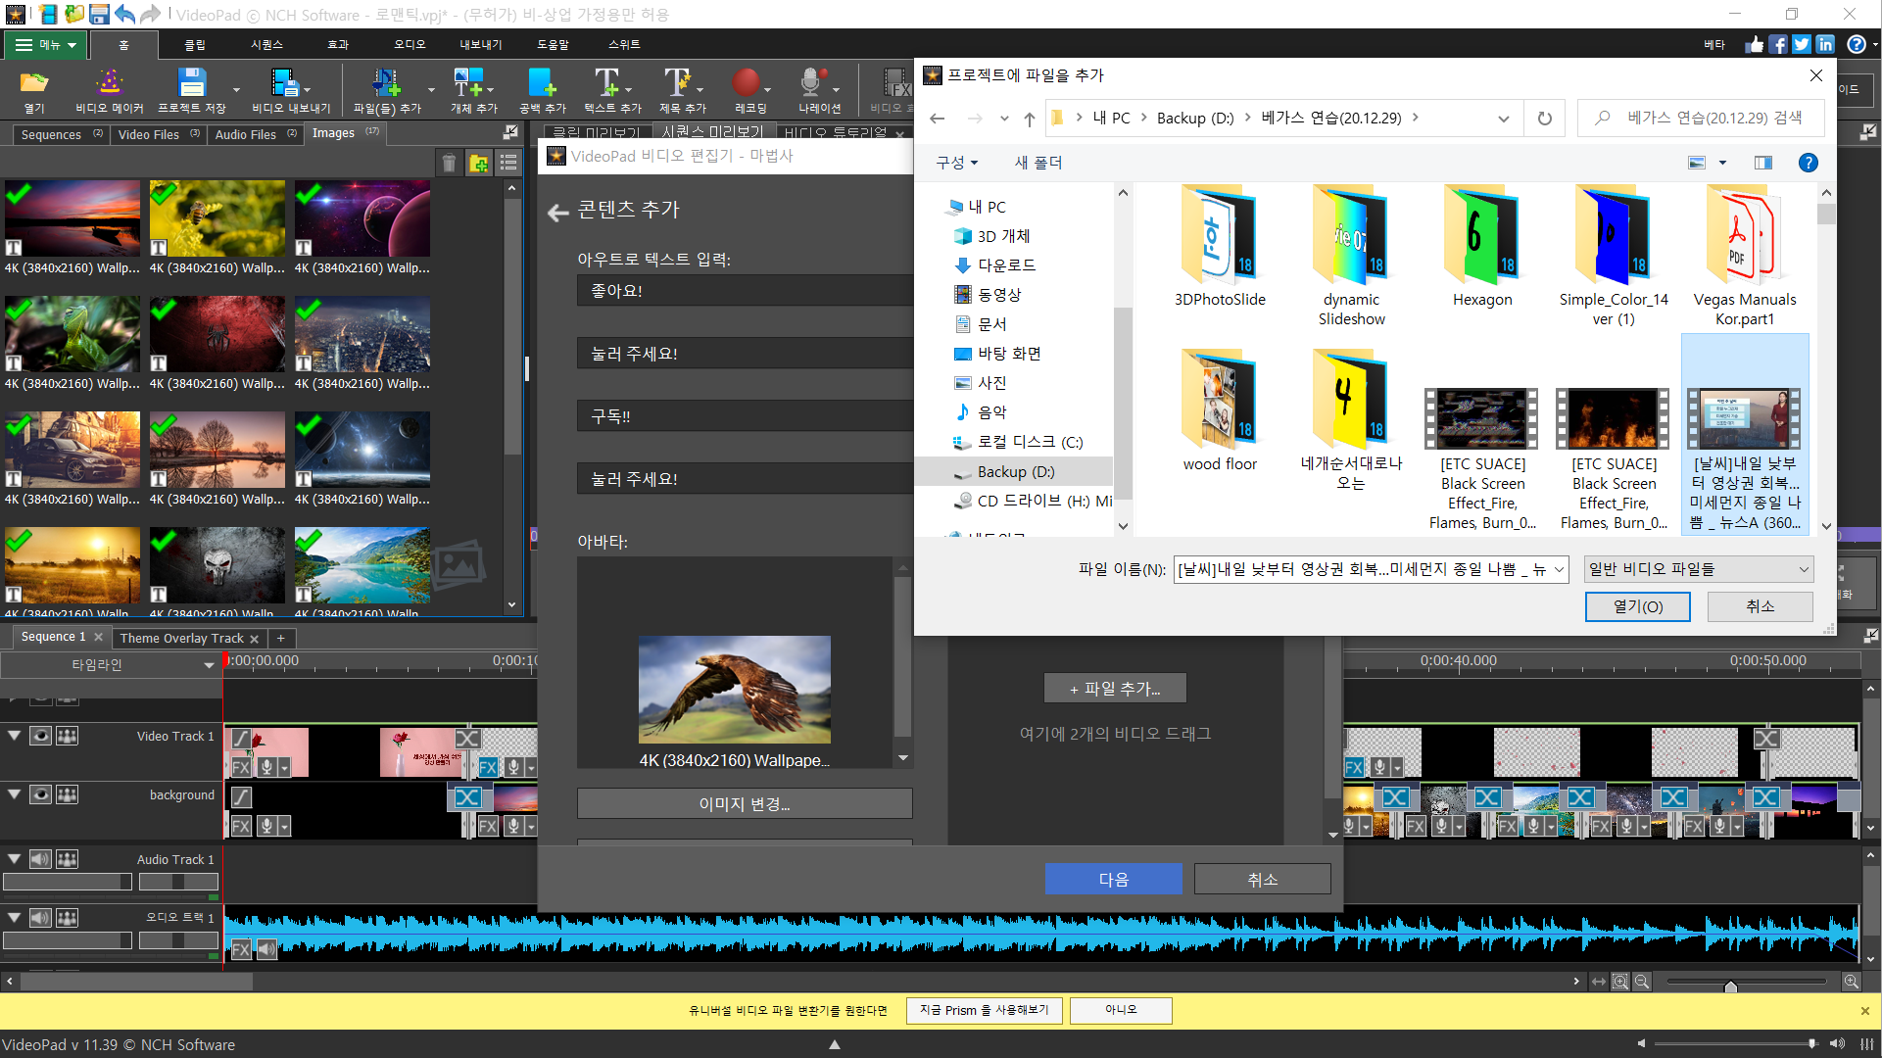The height and width of the screenshot is (1058, 1882).
Task: Expand the file type filter dropdown
Action: (1698, 569)
